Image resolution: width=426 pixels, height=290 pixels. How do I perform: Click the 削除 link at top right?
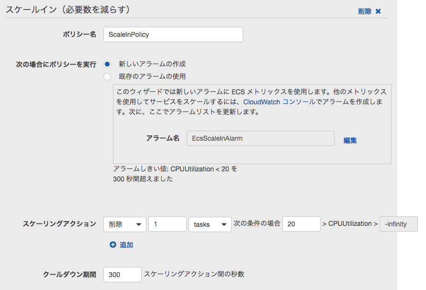pos(365,11)
